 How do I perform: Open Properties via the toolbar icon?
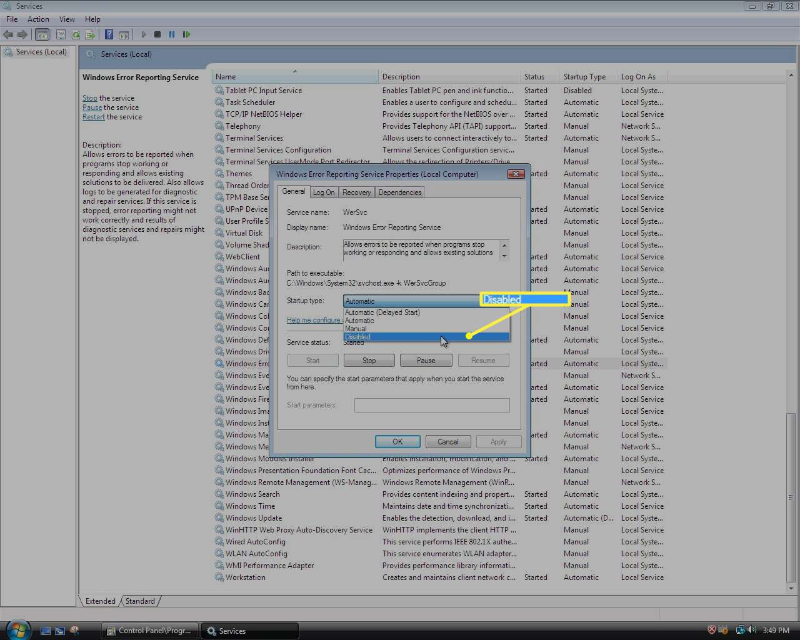61,34
